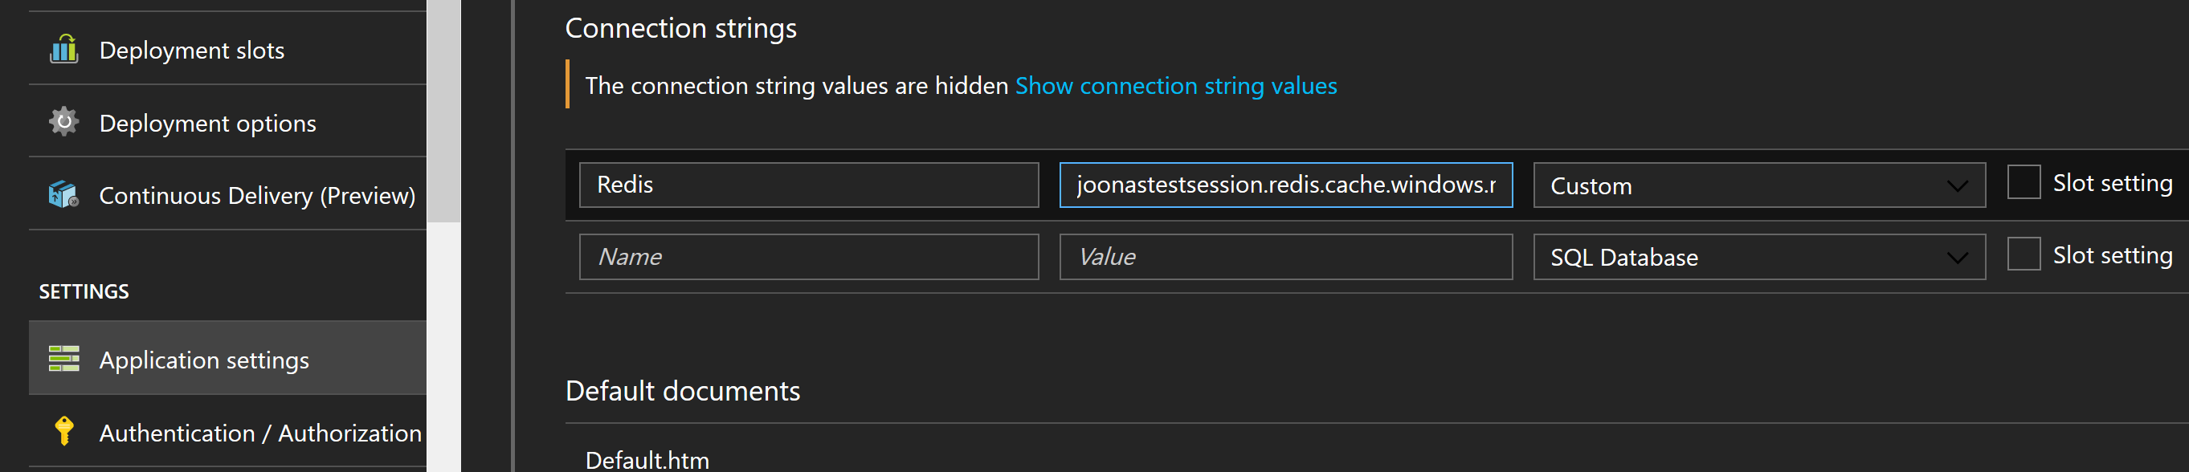
Task: Select the Deployment slots sidebar entry
Action: (192, 49)
